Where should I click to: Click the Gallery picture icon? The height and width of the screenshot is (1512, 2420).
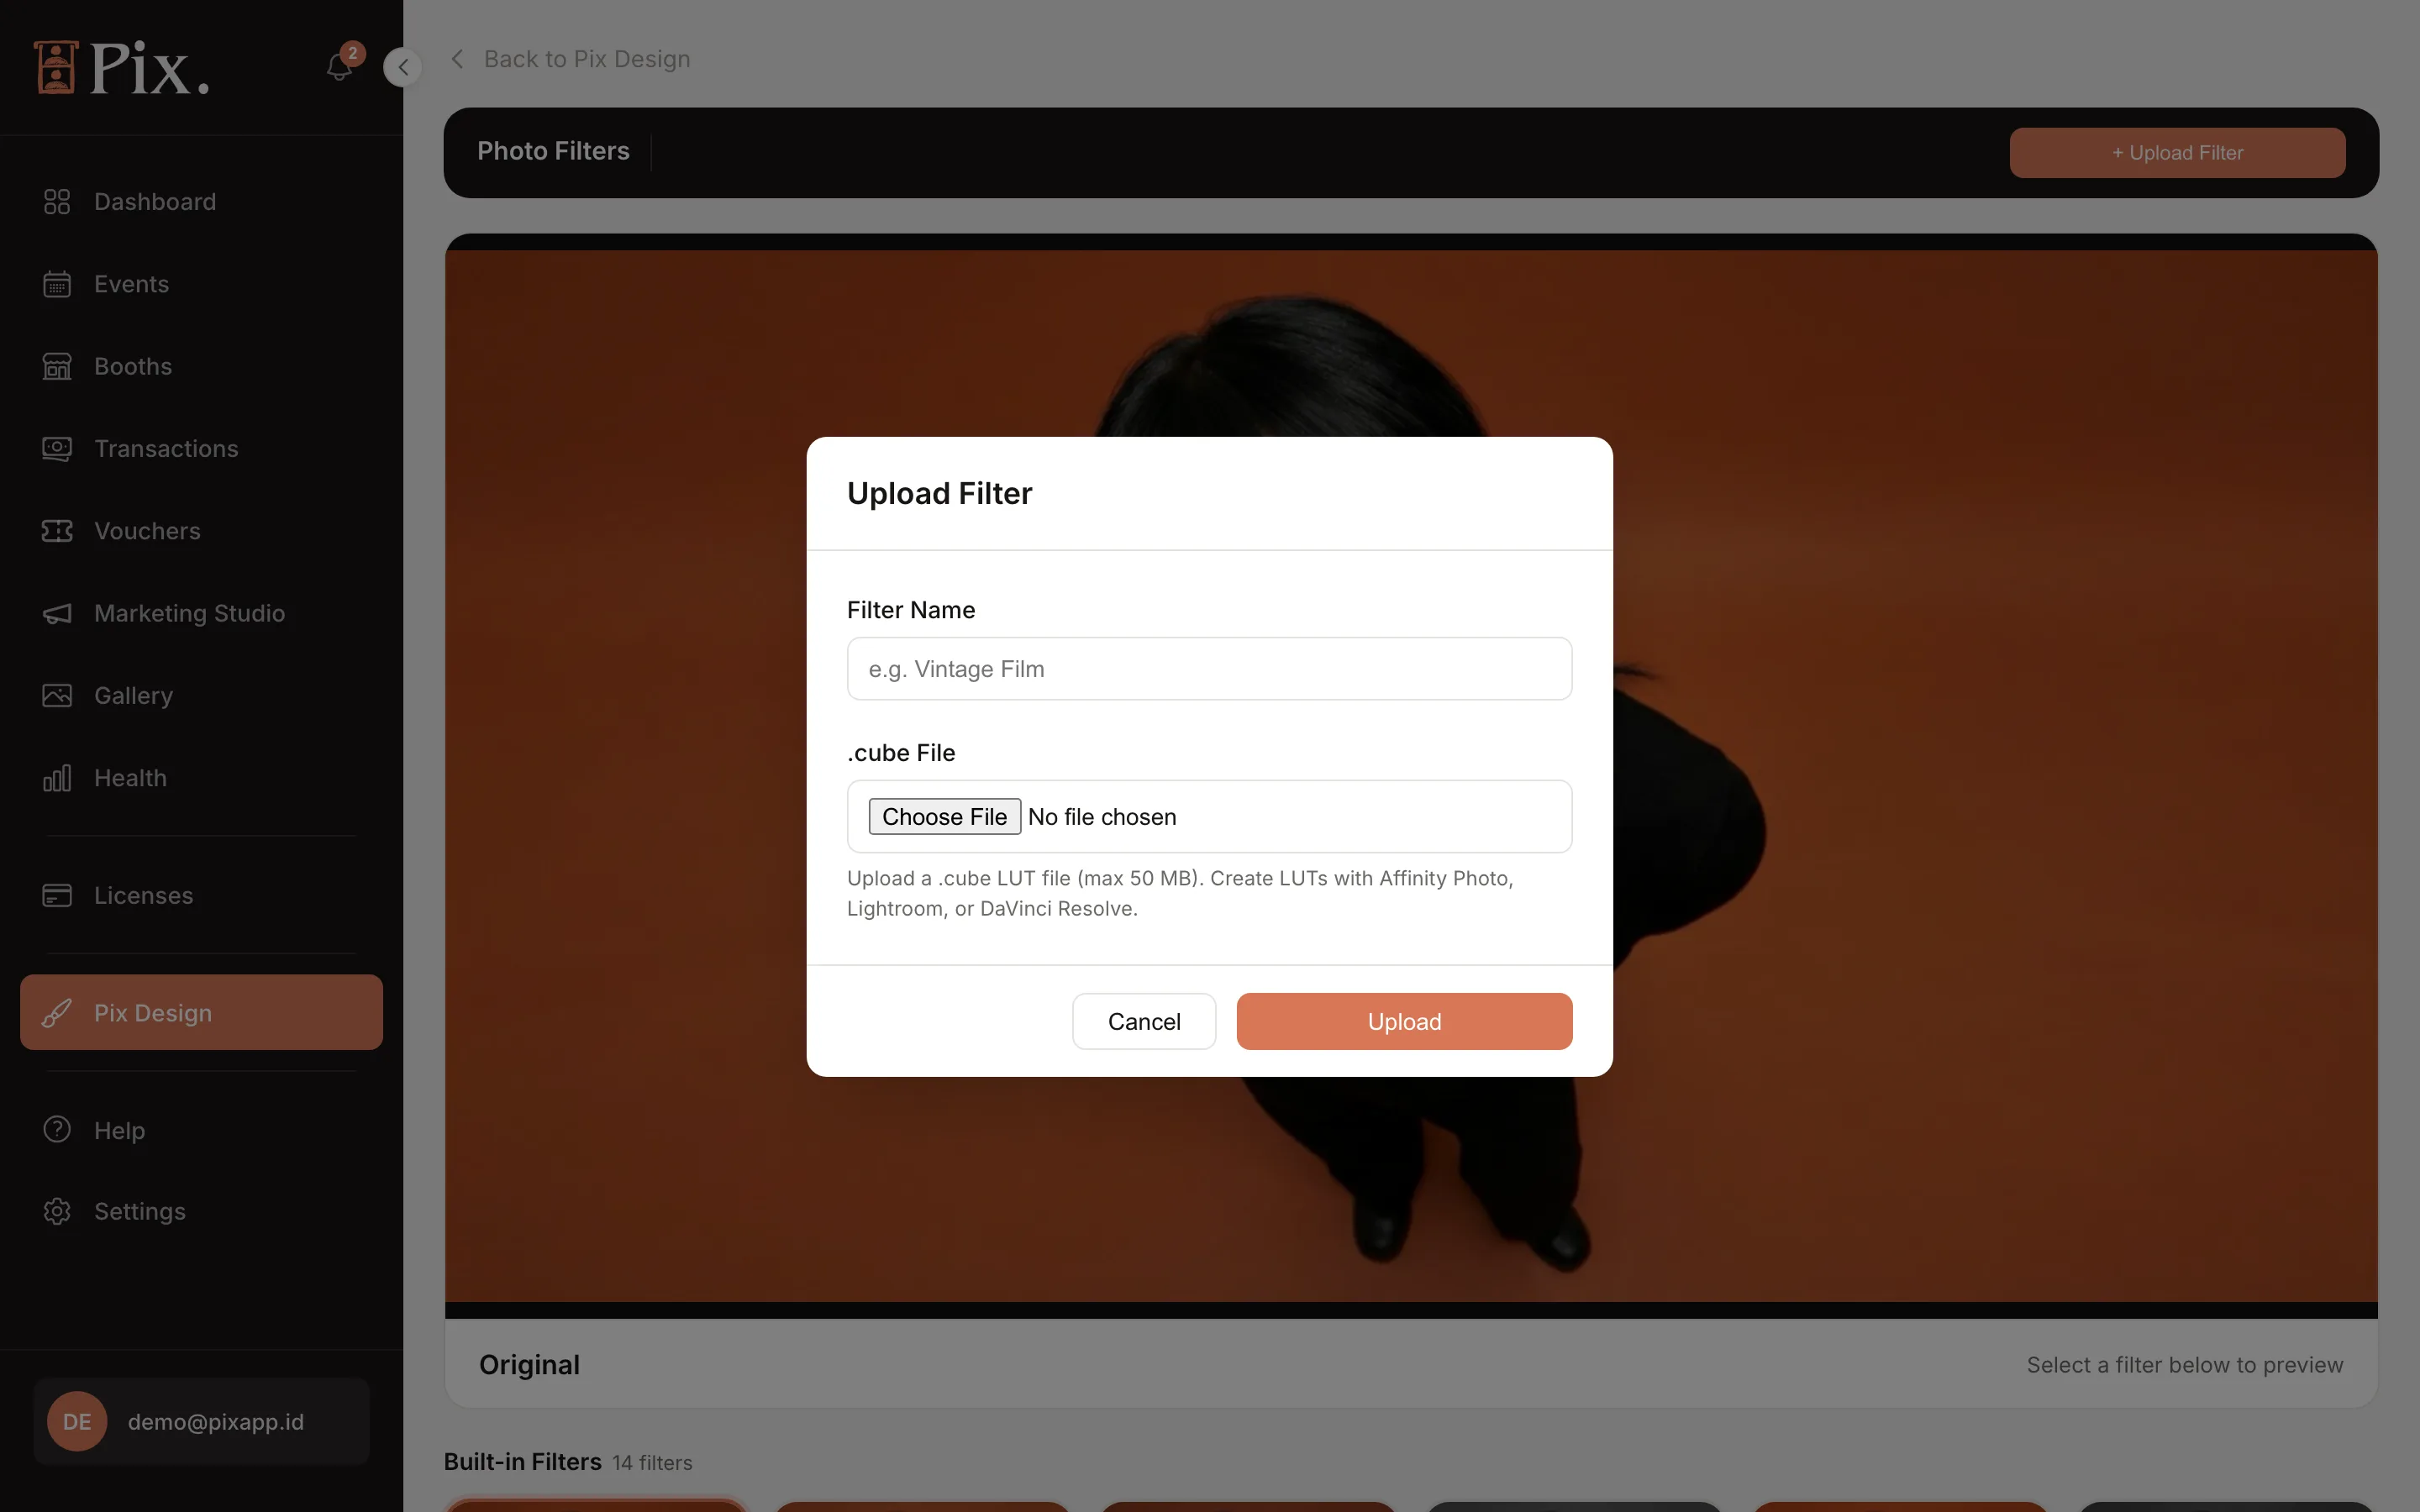(57, 695)
